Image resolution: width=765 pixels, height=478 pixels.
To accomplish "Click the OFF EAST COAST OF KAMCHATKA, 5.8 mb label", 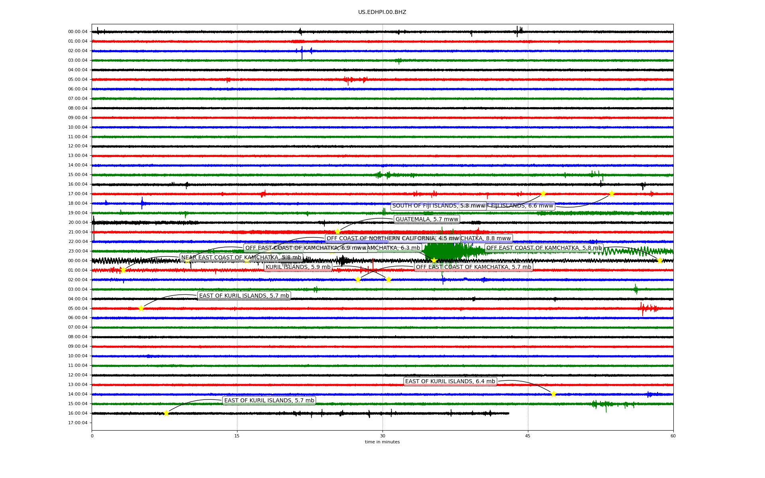I will 544,248.
